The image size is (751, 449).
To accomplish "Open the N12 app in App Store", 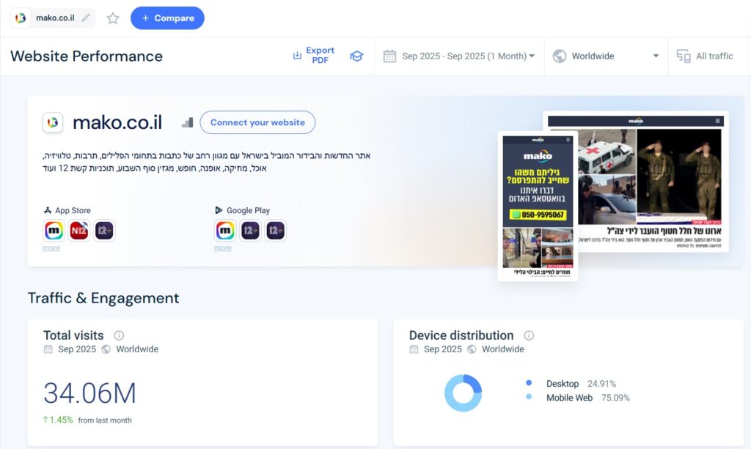I will pyautogui.click(x=79, y=231).
